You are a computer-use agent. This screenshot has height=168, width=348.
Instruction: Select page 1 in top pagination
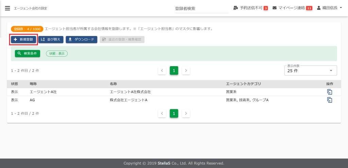(x=174, y=71)
